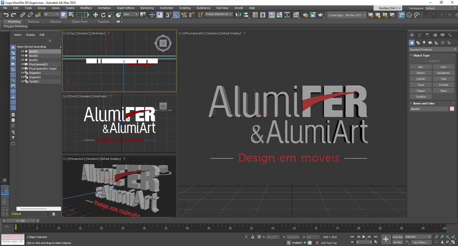Toggle visibility eye of Text001

click(23, 81)
